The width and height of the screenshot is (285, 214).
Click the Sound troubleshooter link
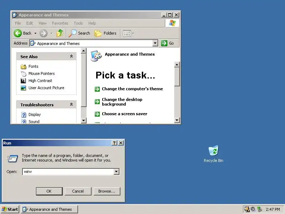(34, 122)
